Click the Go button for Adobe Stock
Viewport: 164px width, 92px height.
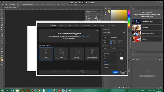point(82,72)
